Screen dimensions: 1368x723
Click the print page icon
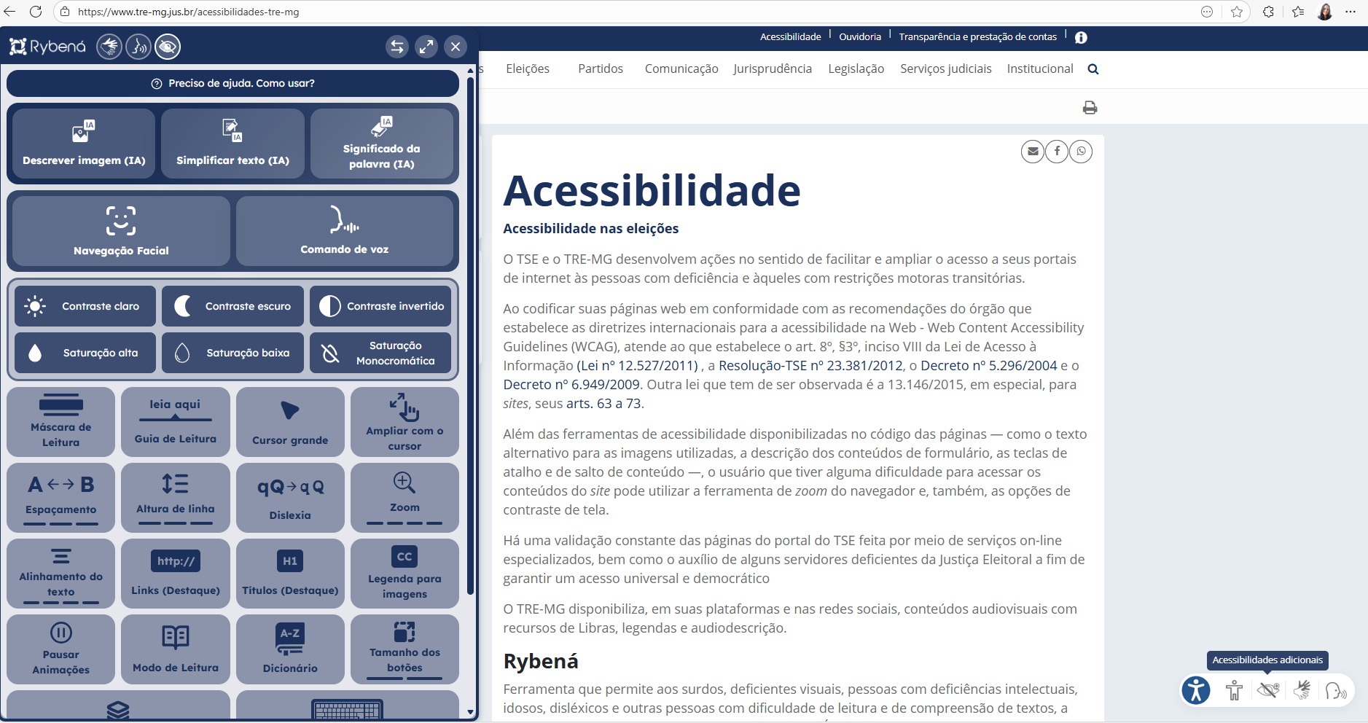point(1090,108)
